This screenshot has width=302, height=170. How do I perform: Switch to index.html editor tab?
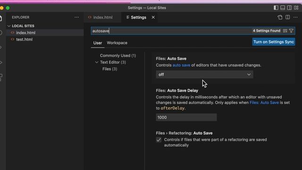(103, 17)
